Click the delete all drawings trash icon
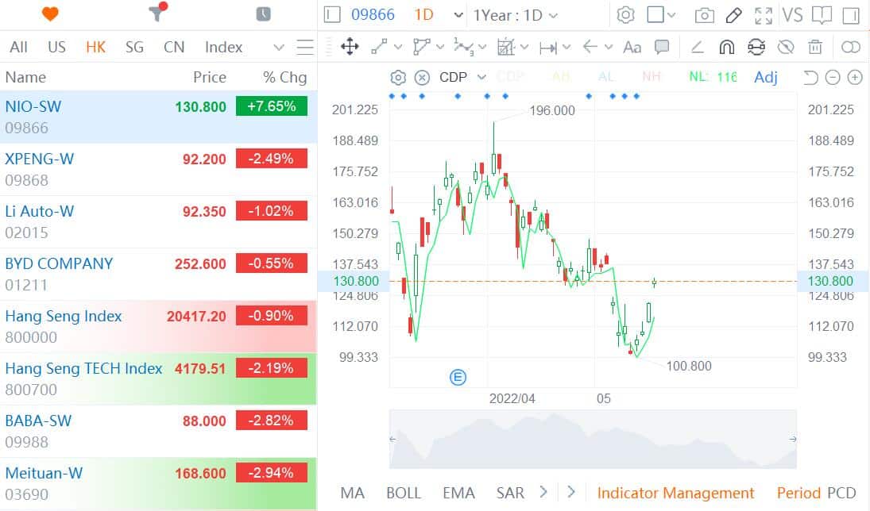Screen dimensions: 870x511 tap(815, 47)
